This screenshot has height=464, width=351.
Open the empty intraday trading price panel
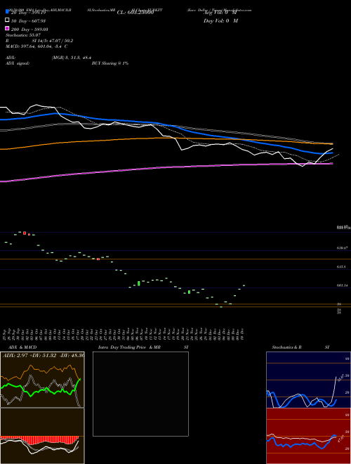pos(140,394)
